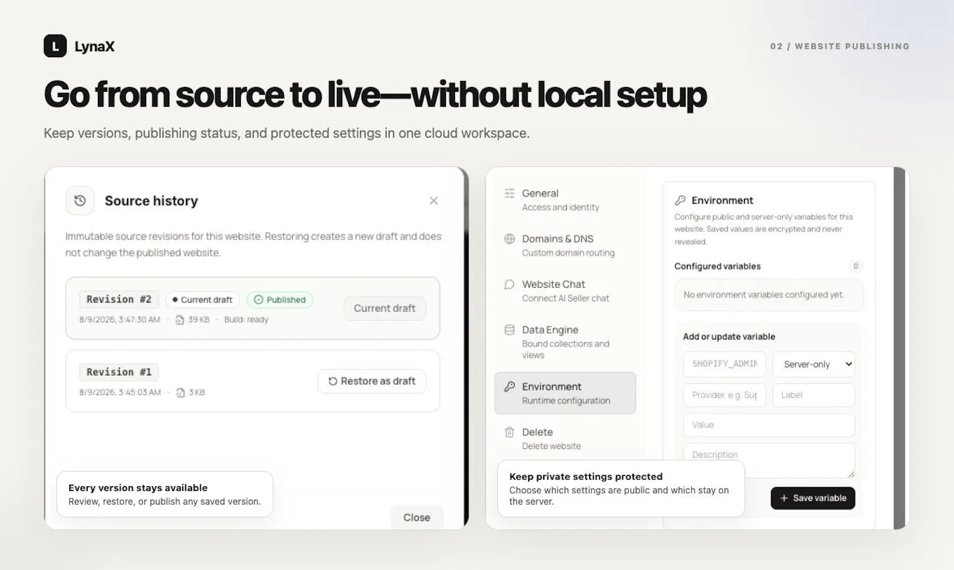Click the Close button in Source history
This screenshot has height=570, width=954.
tap(416, 517)
